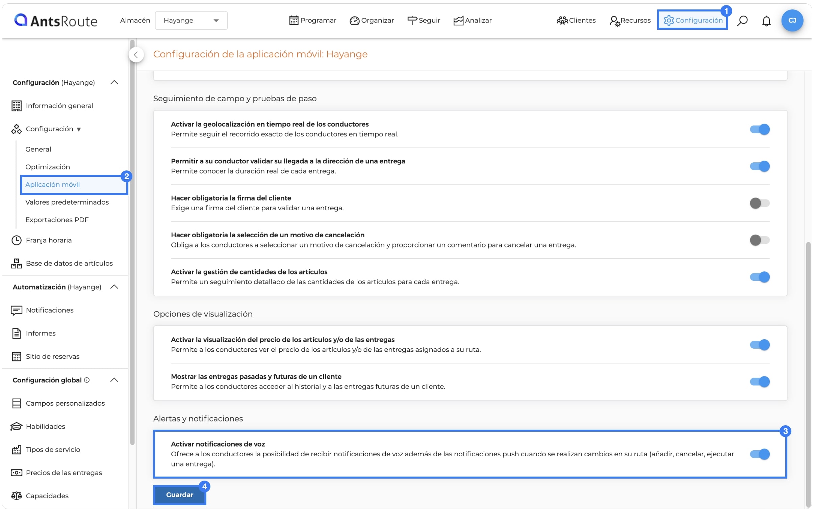Open the Recursos menu
This screenshot has width=814, height=512.
(x=630, y=21)
